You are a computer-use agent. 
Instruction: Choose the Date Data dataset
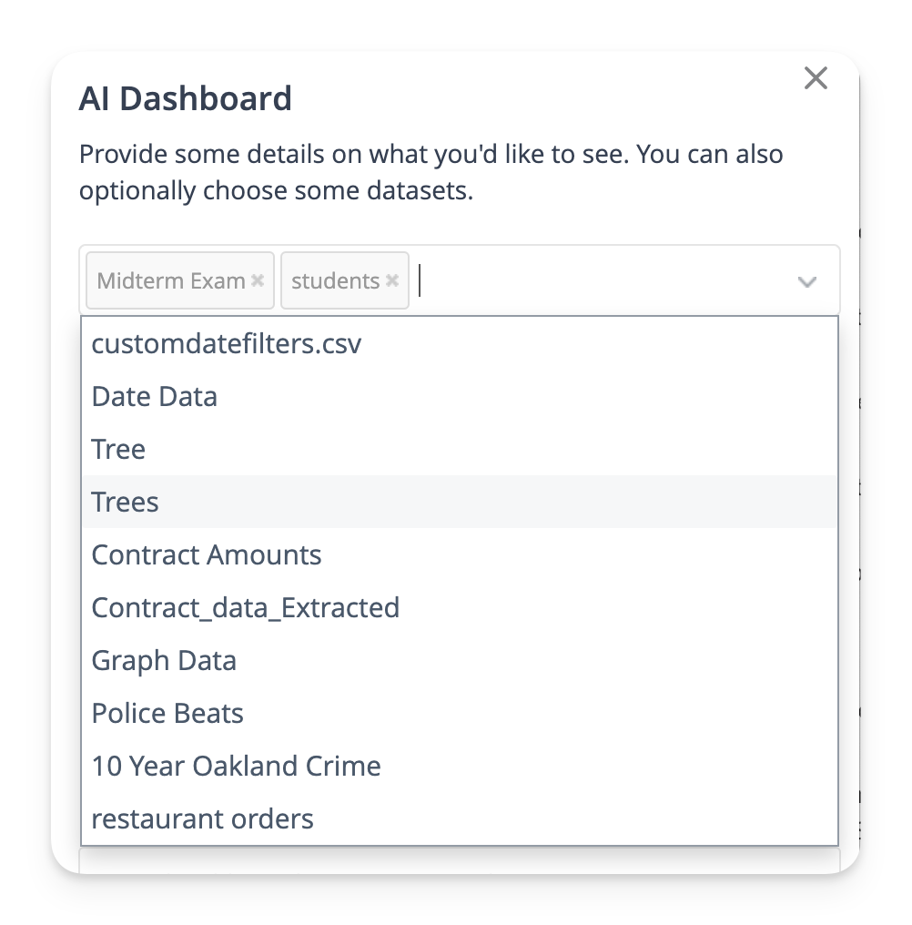(155, 397)
